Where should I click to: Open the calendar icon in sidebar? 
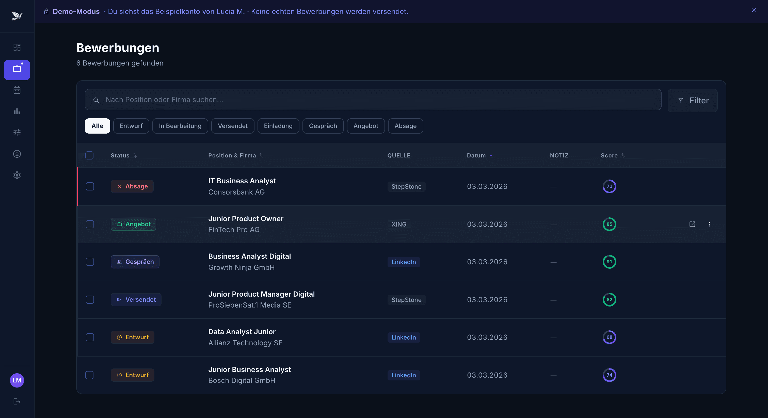(x=17, y=90)
